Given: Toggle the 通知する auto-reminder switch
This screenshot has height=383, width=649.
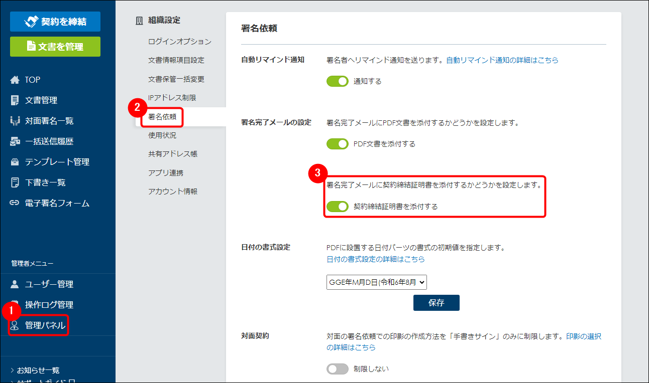Looking at the screenshot, I should (x=337, y=81).
